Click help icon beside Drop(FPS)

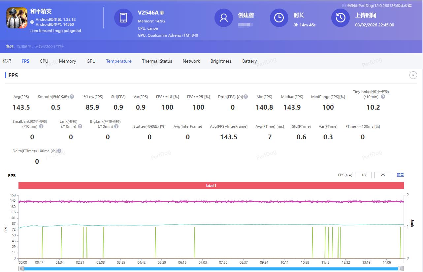coord(245,97)
